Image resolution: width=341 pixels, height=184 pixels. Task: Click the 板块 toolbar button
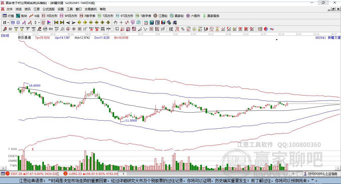point(22,16)
